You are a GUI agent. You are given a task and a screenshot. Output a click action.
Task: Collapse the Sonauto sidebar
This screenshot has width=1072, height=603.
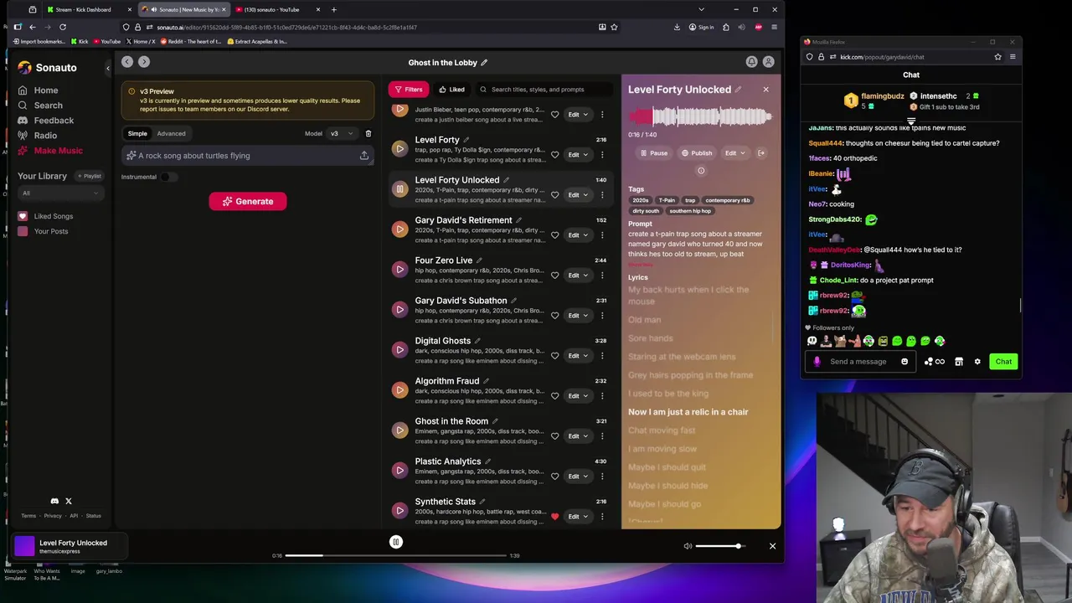[x=107, y=68]
